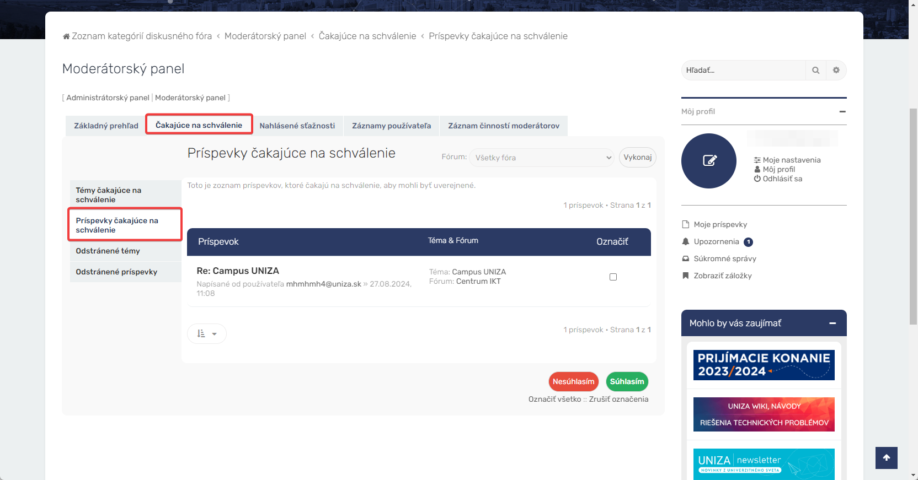This screenshot has height=480, width=918.
Task: Collapse the Môj profil panel
Action: 842,111
